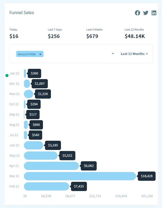
Task: Click the Twitter share icon
Action: click(146, 13)
